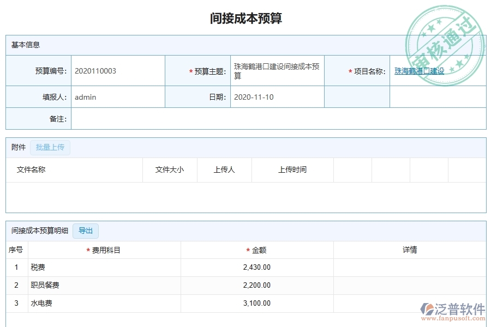This screenshot has height=327, width=491.
Task: Click the 附件 attachments section header
Action: coord(18,147)
